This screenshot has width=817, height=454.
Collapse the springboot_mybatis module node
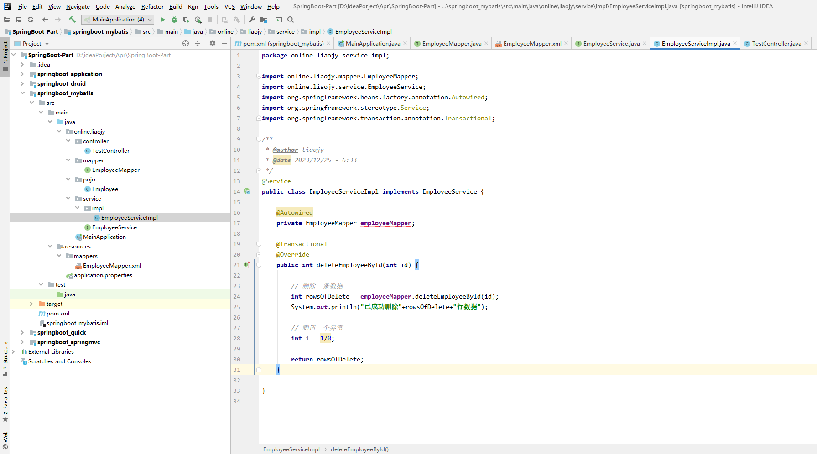coord(22,93)
